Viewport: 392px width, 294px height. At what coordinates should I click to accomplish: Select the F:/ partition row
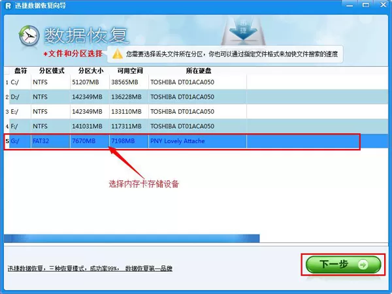coord(196,126)
